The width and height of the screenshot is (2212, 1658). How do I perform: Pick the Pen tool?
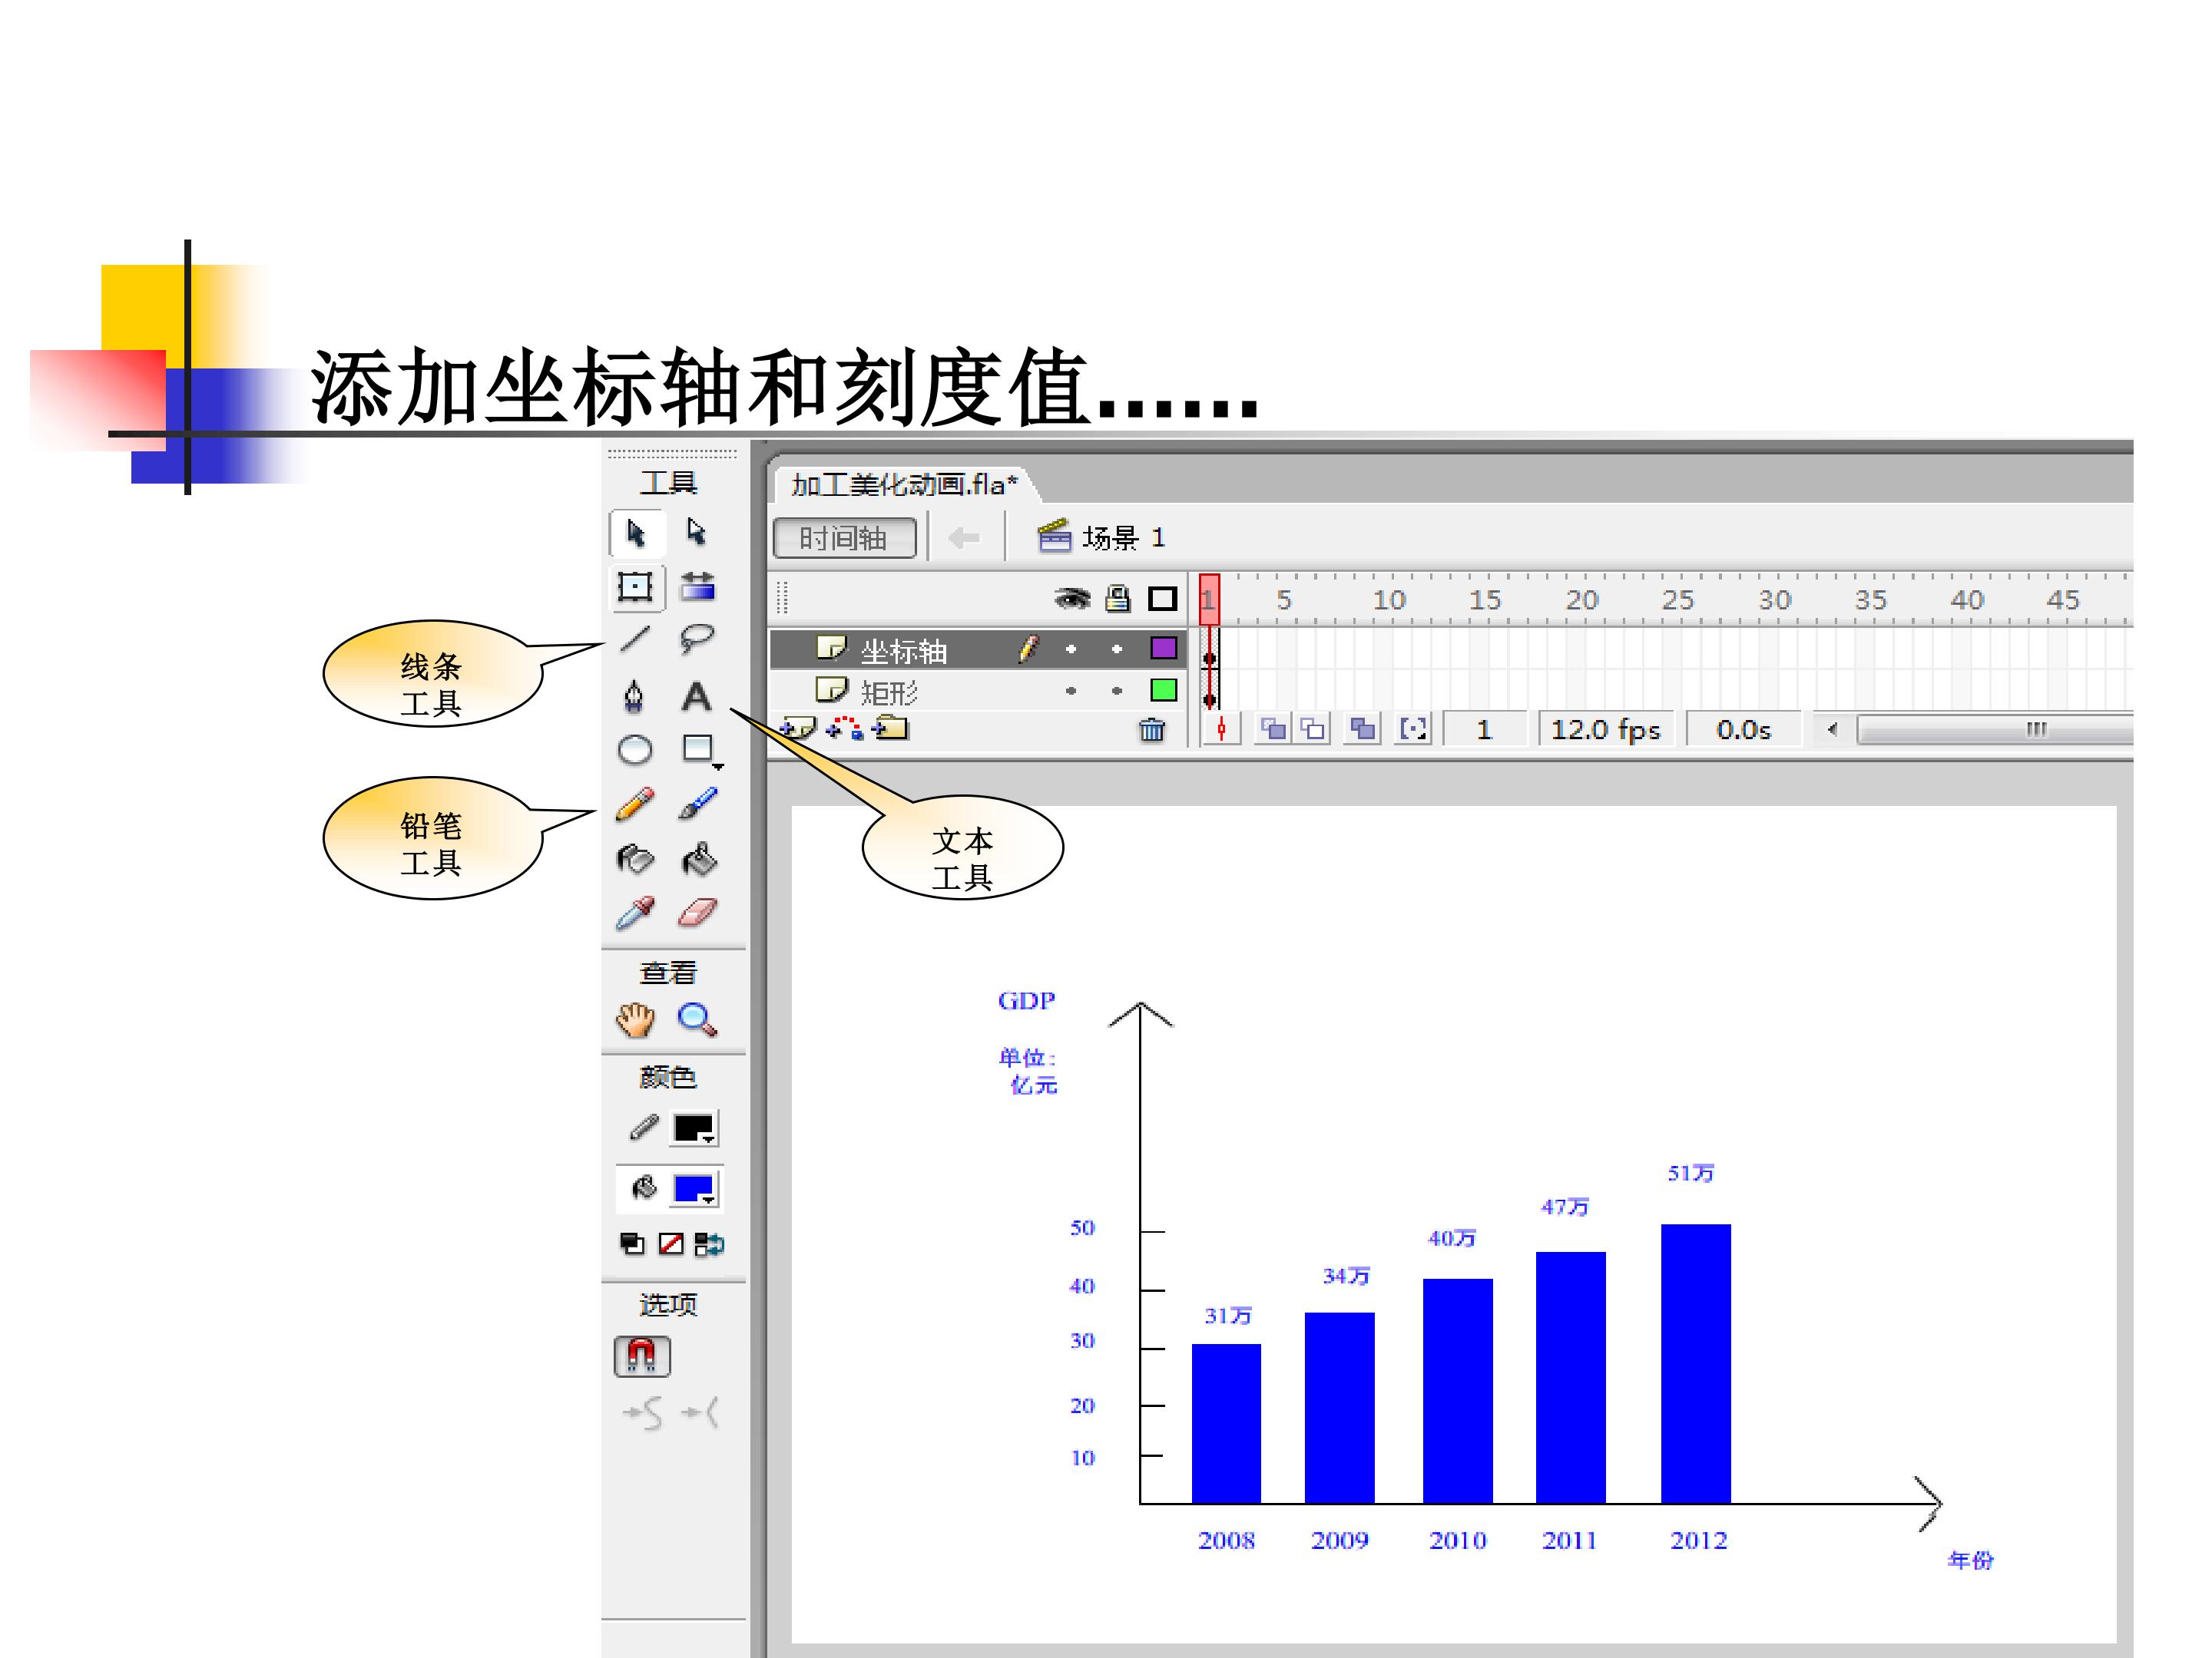pyautogui.click(x=634, y=695)
